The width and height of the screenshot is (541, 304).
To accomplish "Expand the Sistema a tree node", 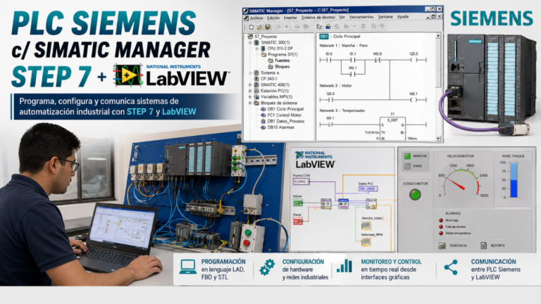I will pyautogui.click(x=250, y=72).
